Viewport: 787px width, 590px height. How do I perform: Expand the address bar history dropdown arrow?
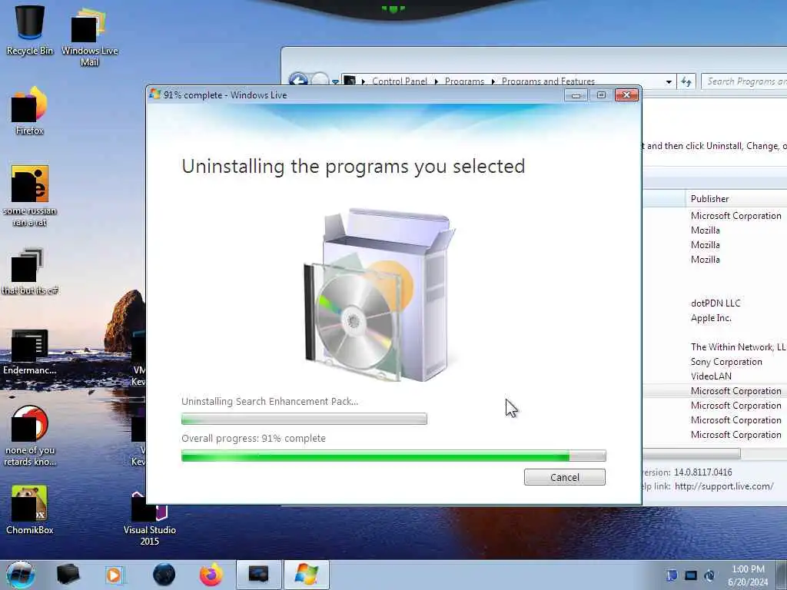pos(669,81)
